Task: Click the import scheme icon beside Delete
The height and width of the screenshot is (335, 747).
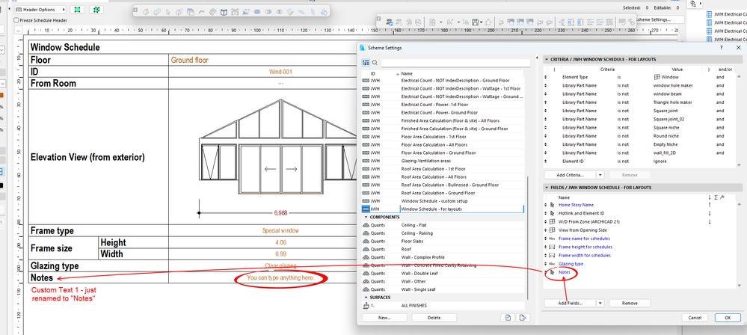Action: (507, 318)
